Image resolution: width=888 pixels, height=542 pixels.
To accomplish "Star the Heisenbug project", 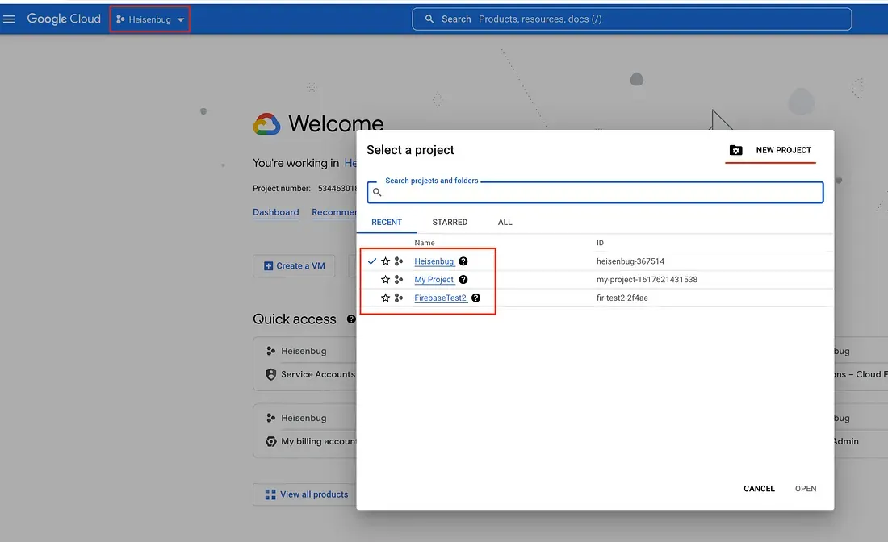I will [386, 261].
